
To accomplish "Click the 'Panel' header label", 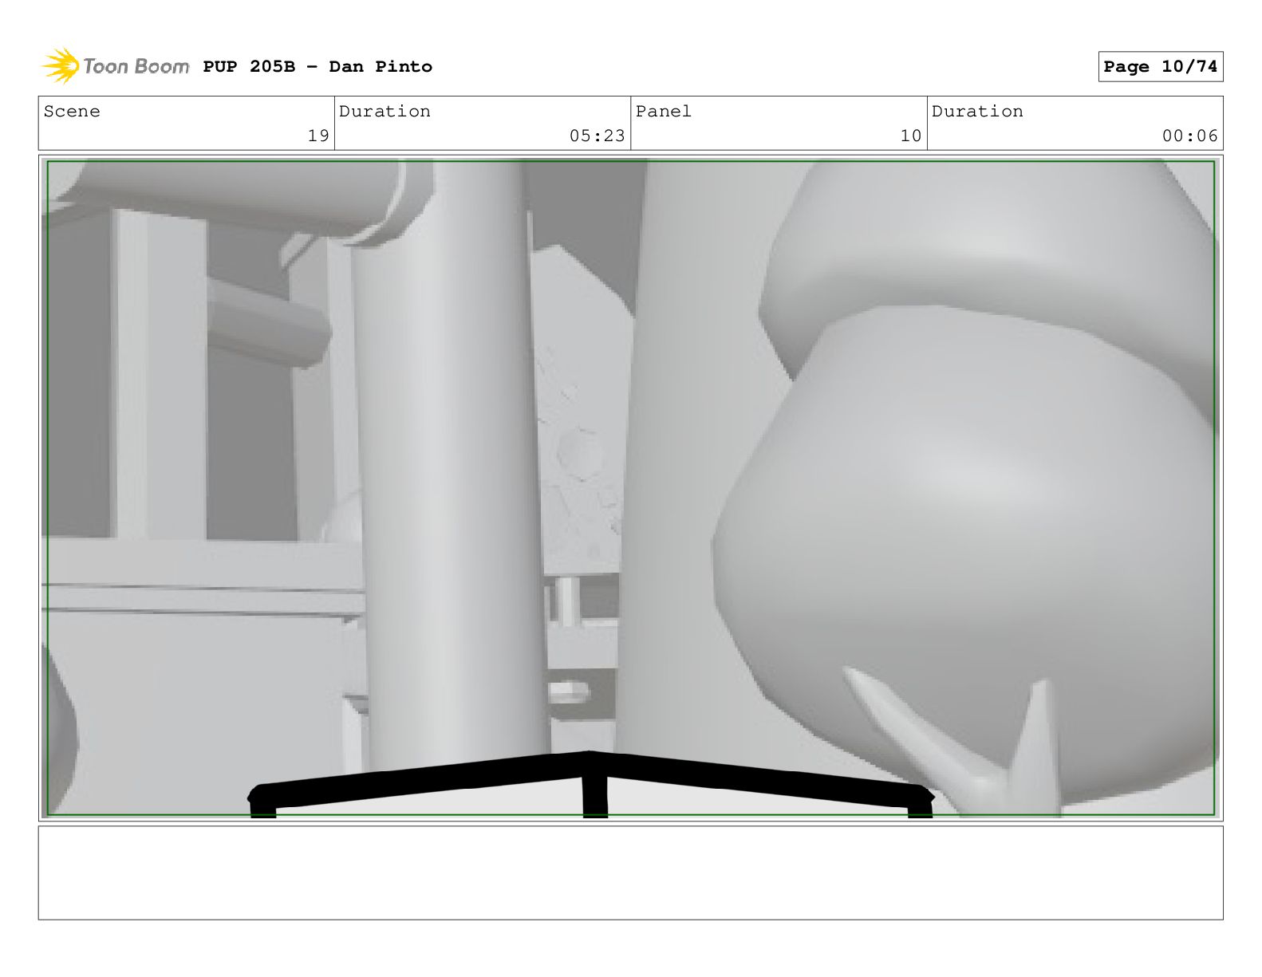I will 664,112.
